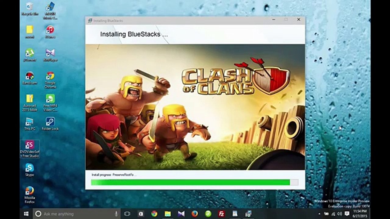Open the Action Center notifications icon
Screen dimensions: 390x219
[x=347, y=214]
